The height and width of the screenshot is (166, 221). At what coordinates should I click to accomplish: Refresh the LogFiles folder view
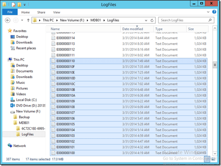pyautogui.click(x=152, y=20)
